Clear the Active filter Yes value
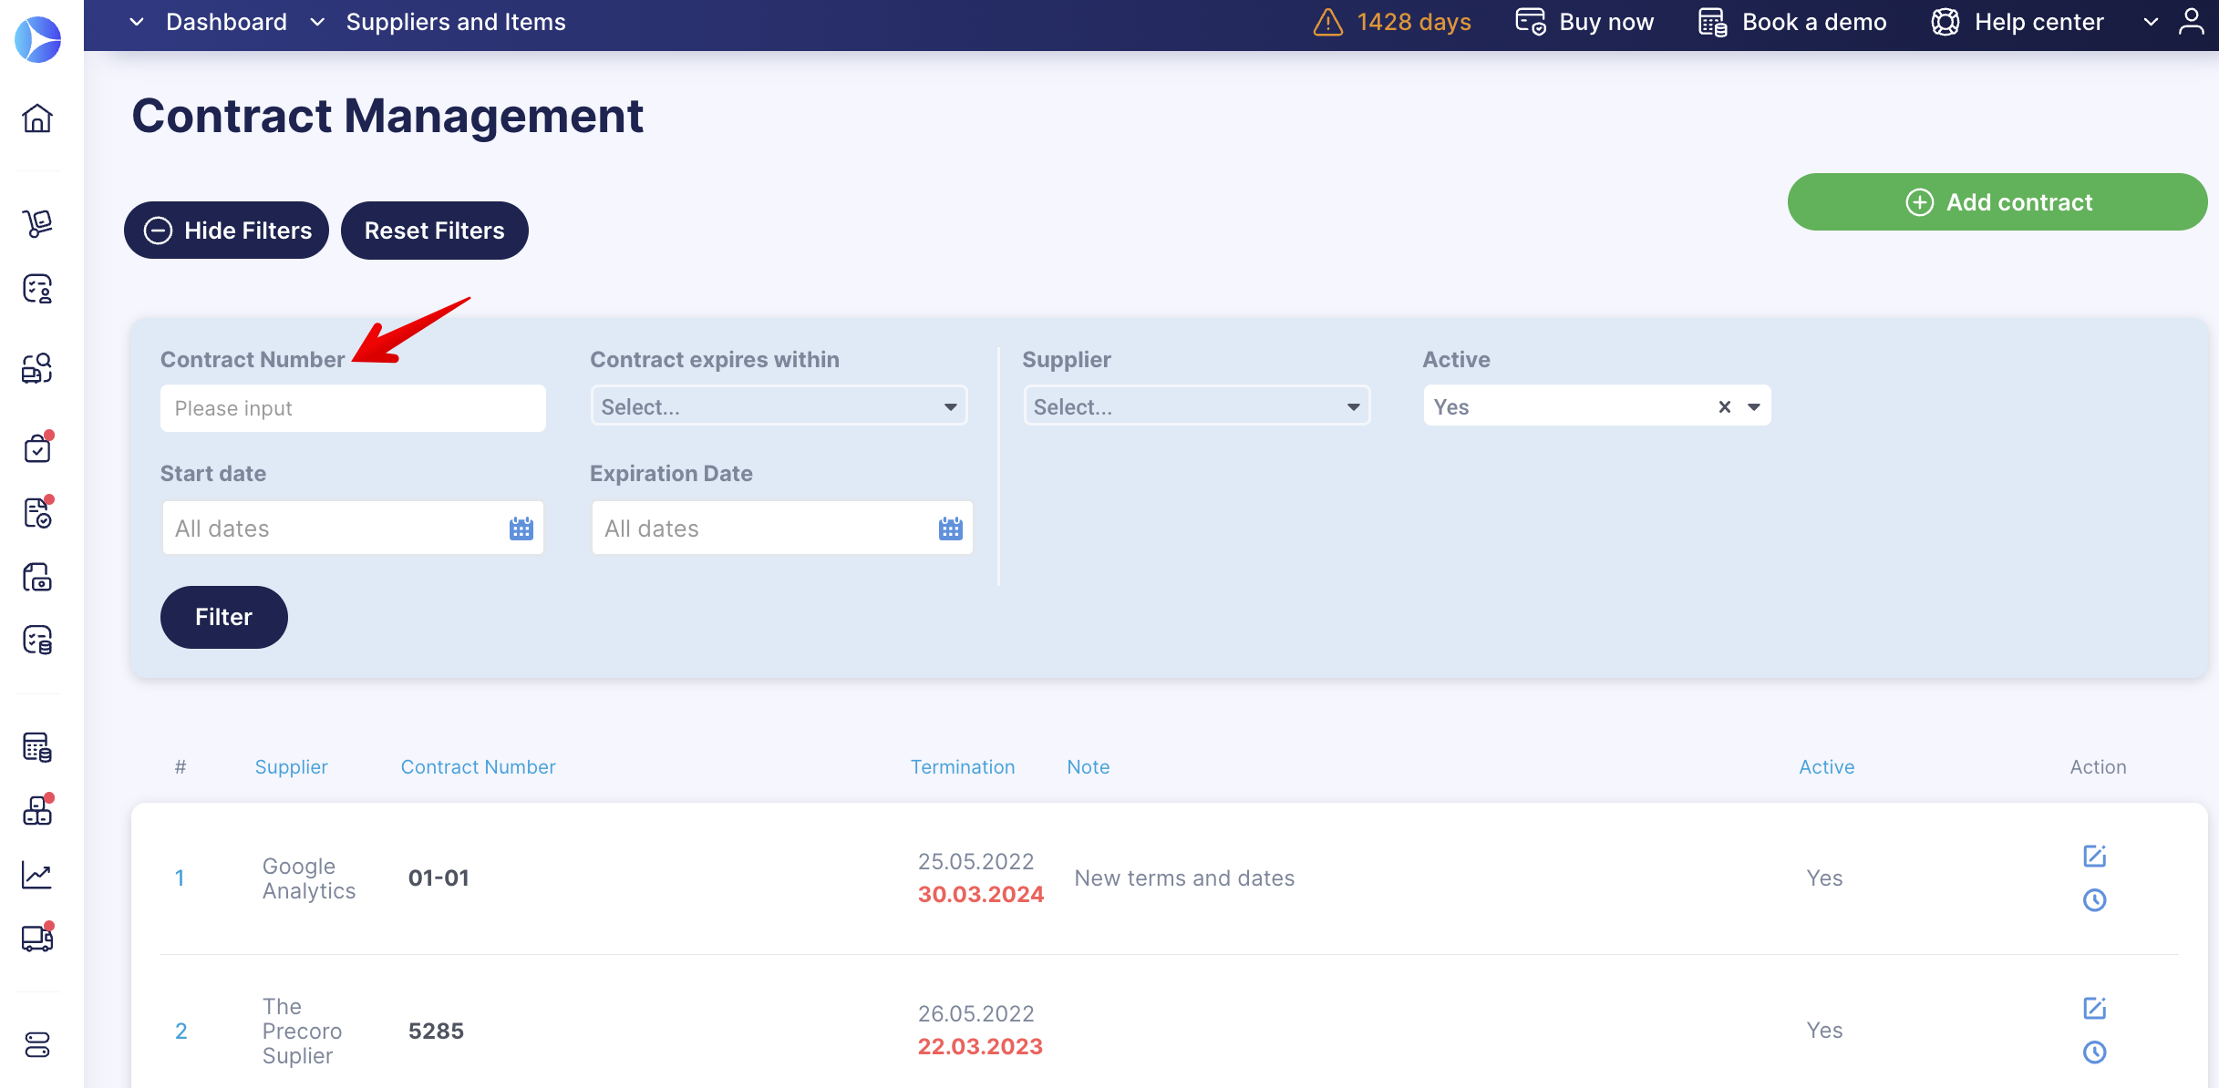Image resolution: width=2219 pixels, height=1088 pixels. [x=1724, y=407]
